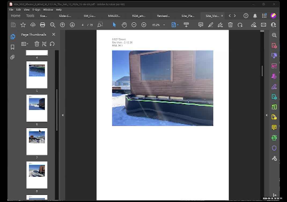Image resolution: width=287 pixels, height=202 pixels.
Task: Activate the Selection arrow tool
Action: pyautogui.click(x=114, y=25)
